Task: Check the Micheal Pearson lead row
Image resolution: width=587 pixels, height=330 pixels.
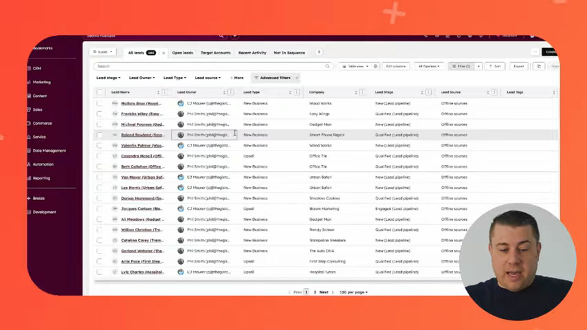Action: tap(99, 124)
